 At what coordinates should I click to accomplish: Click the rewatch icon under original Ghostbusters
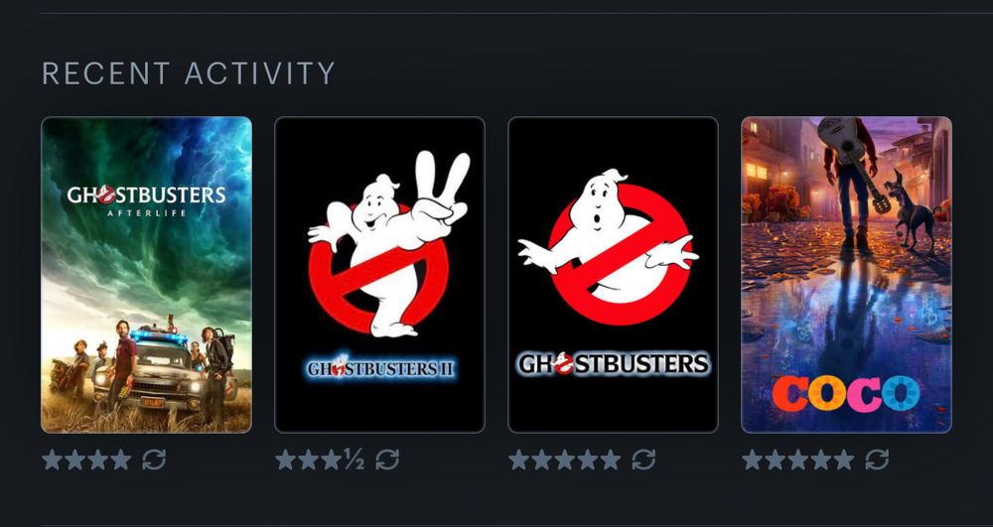(x=643, y=460)
